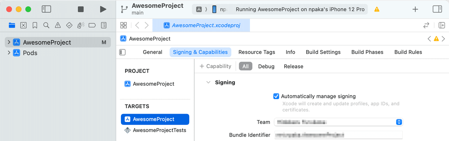The height and width of the screenshot is (141, 449).
Task: Expand the Pods project group
Action: [9, 53]
